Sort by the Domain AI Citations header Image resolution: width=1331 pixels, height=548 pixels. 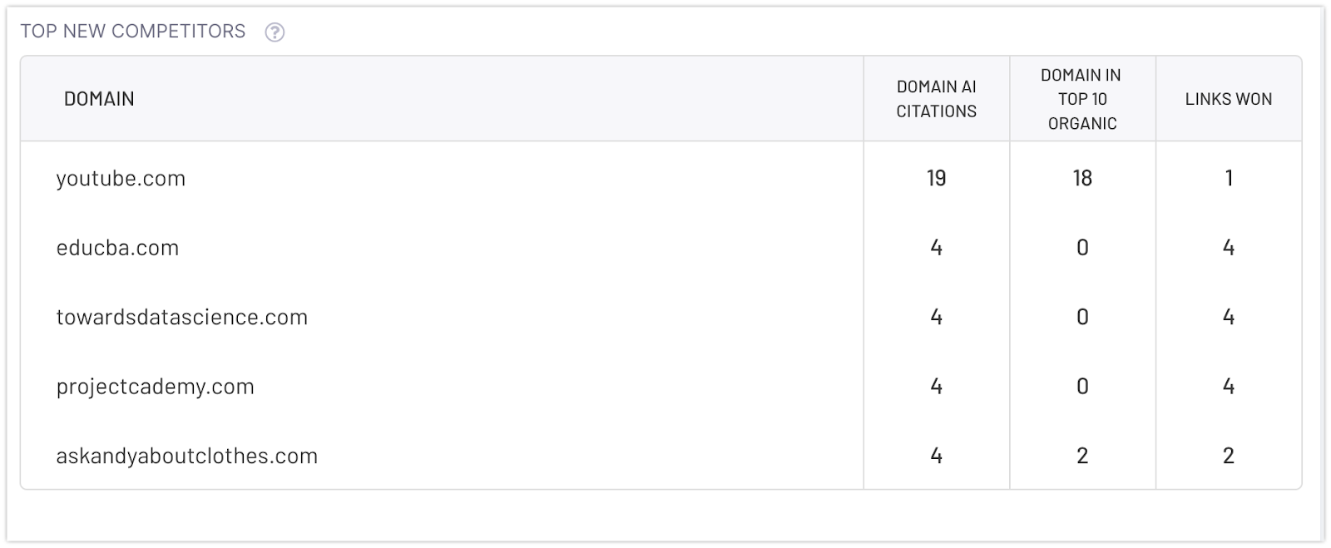pos(936,99)
